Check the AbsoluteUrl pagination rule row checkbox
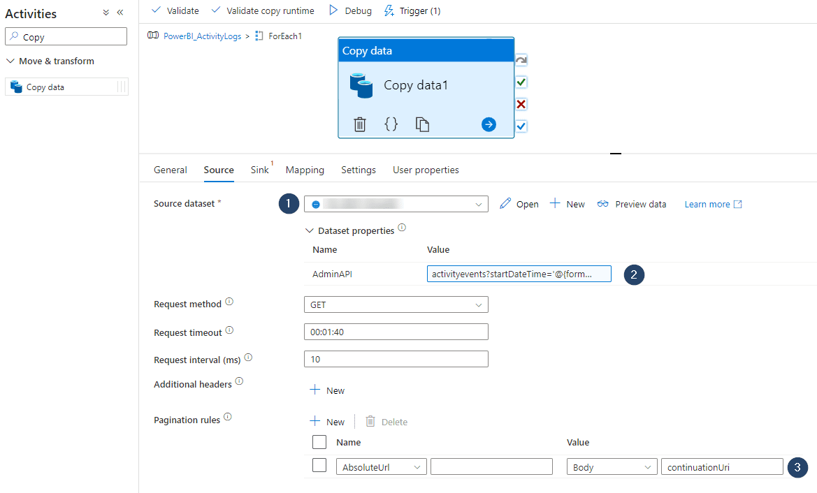817x493 pixels. pyautogui.click(x=319, y=466)
